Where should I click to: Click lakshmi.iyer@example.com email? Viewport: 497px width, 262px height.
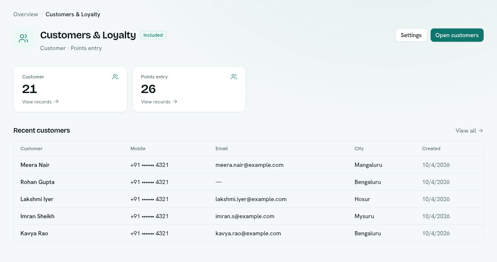point(251,199)
